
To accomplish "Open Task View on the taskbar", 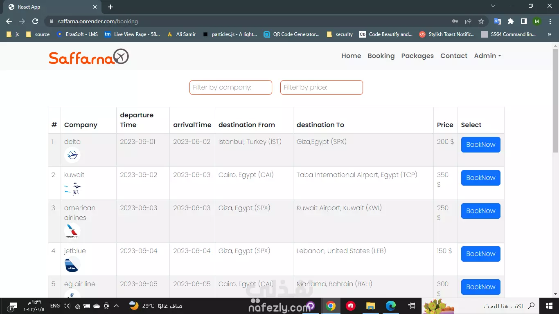I will pyautogui.click(x=412, y=306).
